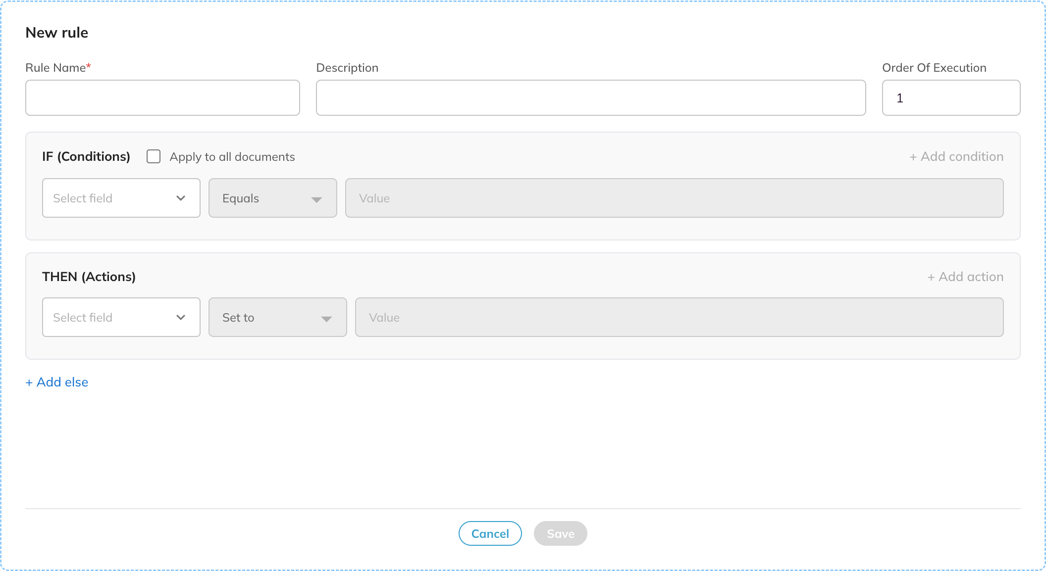Click the Description input field
This screenshot has width=1046, height=571.
[591, 98]
